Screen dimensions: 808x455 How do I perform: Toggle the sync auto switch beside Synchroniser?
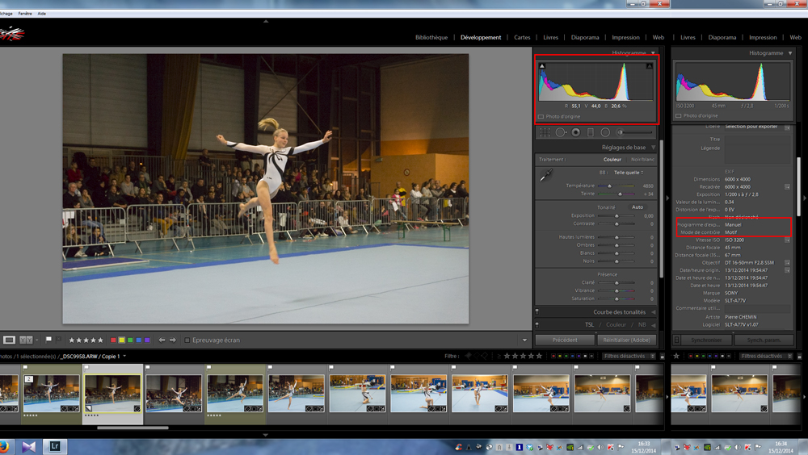[677, 340]
